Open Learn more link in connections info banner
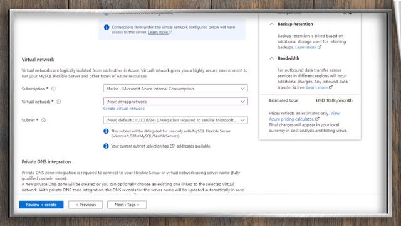401x226 pixels. [160, 32]
